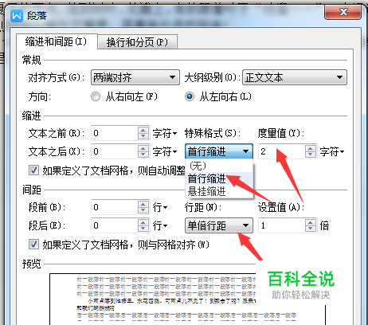This screenshot has width=368, height=325.
Task: Click the 段后 spacing input field
Action: pos(115,225)
